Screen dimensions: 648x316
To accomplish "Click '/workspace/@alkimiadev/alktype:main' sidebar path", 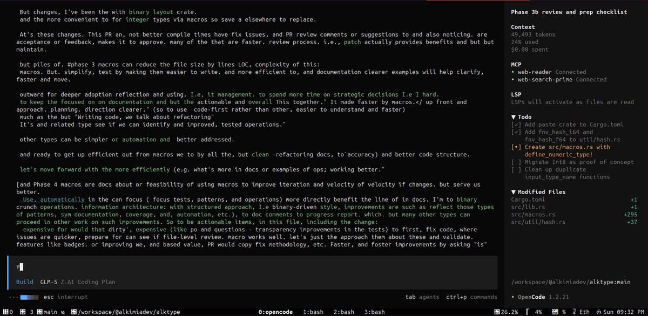I will click(x=571, y=282).
